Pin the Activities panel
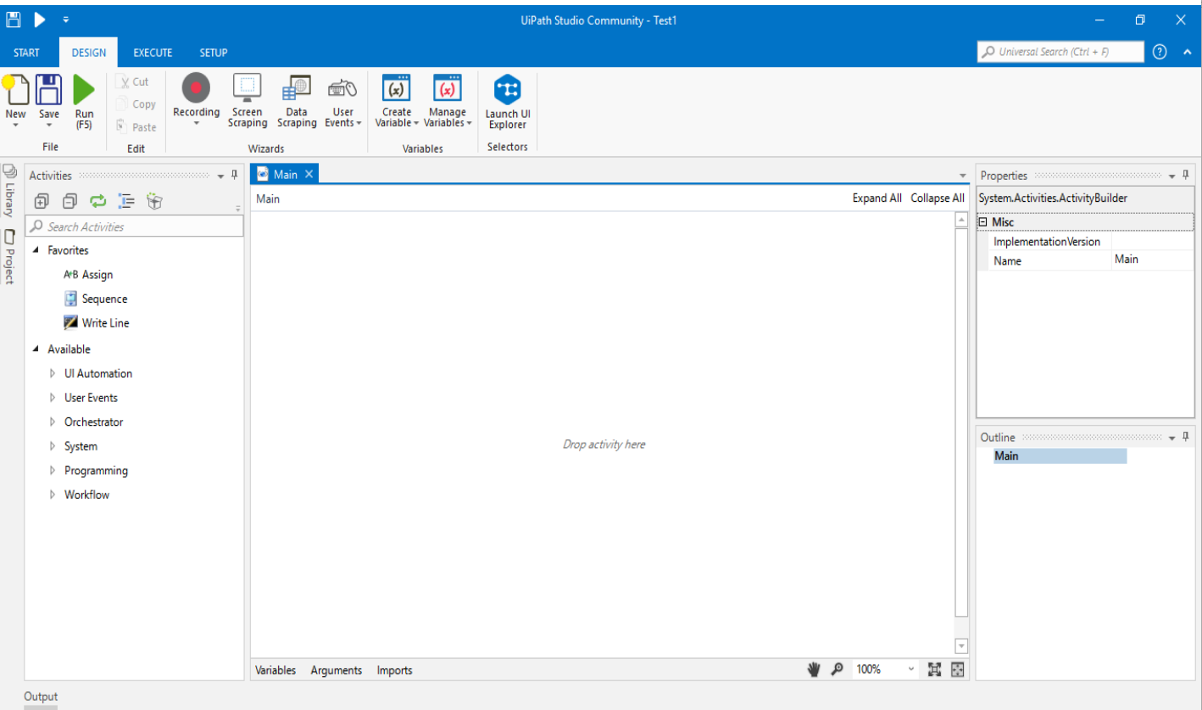Viewport: 1202px width, 710px height. coord(235,175)
